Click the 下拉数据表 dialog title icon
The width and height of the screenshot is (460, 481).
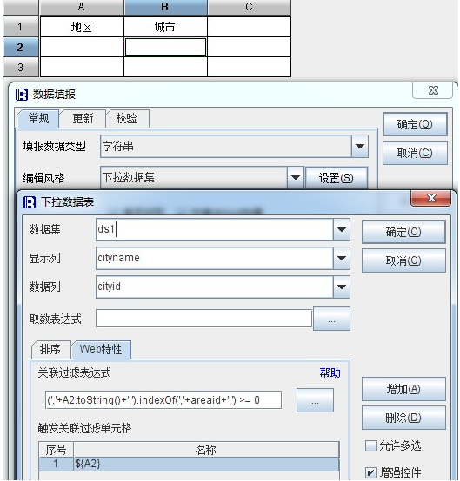click(x=30, y=202)
